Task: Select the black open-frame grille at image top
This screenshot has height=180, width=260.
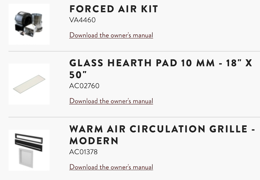Action: click(29, 136)
